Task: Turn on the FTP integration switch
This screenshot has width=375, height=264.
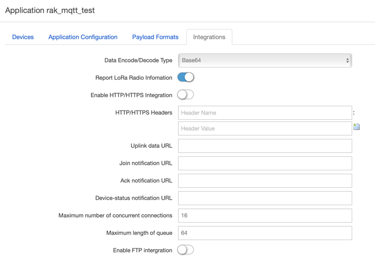Action: [x=185, y=250]
